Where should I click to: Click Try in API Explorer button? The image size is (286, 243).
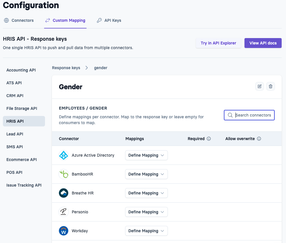218,43
